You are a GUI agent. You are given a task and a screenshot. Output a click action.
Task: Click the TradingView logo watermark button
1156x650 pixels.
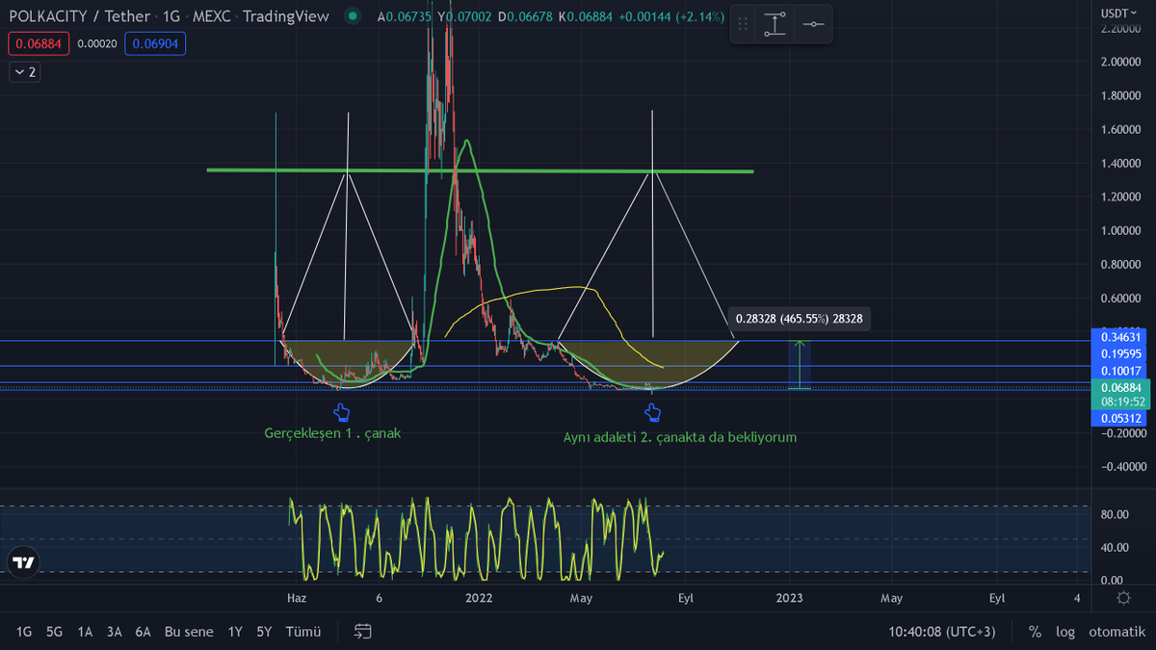click(x=23, y=562)
